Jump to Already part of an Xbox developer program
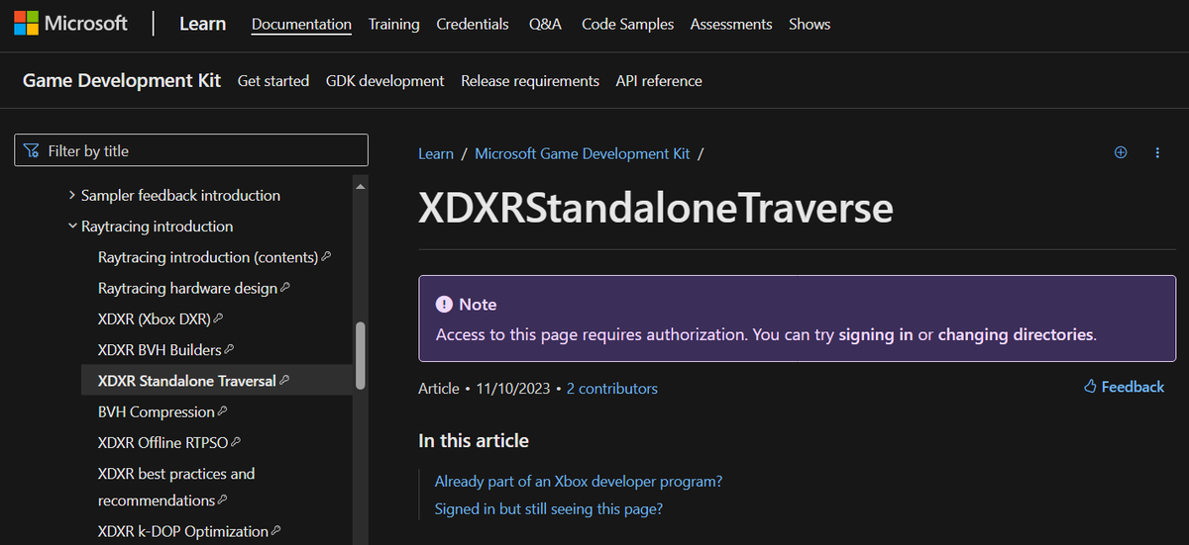Viewport: 1189px width, 545px height. pyautogui.click(x=579, y=482)
